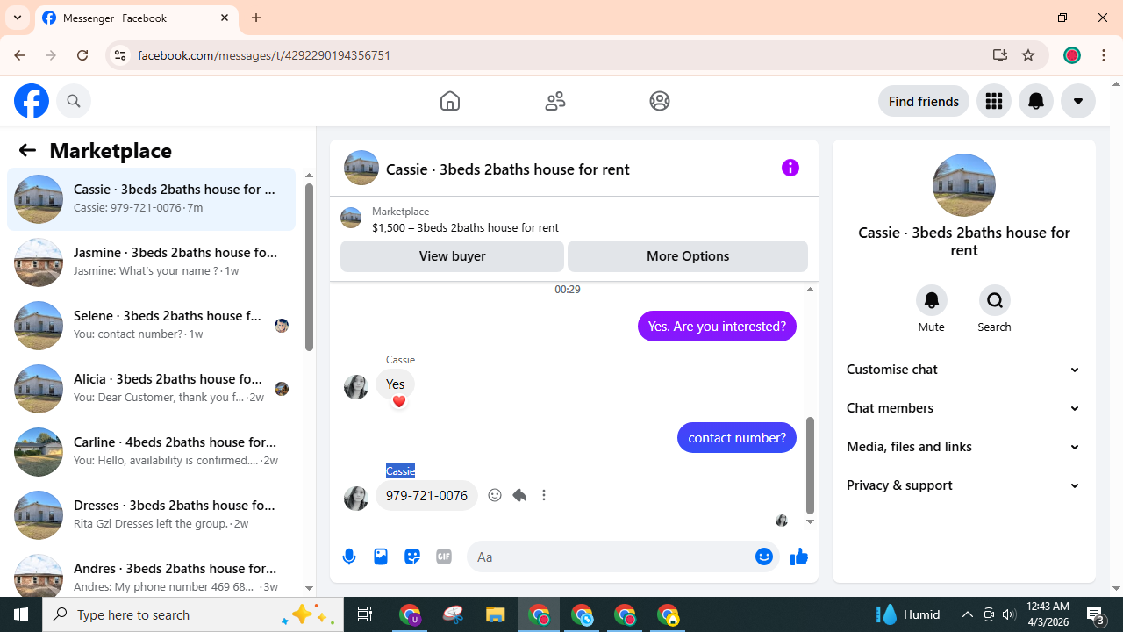The width and height of the screenshot is (1123, 632).
Task: Attach a photo using the image icon
Action: click(x=381, y=557)
